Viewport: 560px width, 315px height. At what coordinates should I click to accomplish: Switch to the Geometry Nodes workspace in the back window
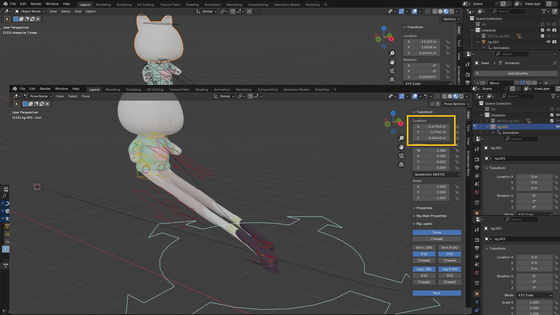(287, 5)
